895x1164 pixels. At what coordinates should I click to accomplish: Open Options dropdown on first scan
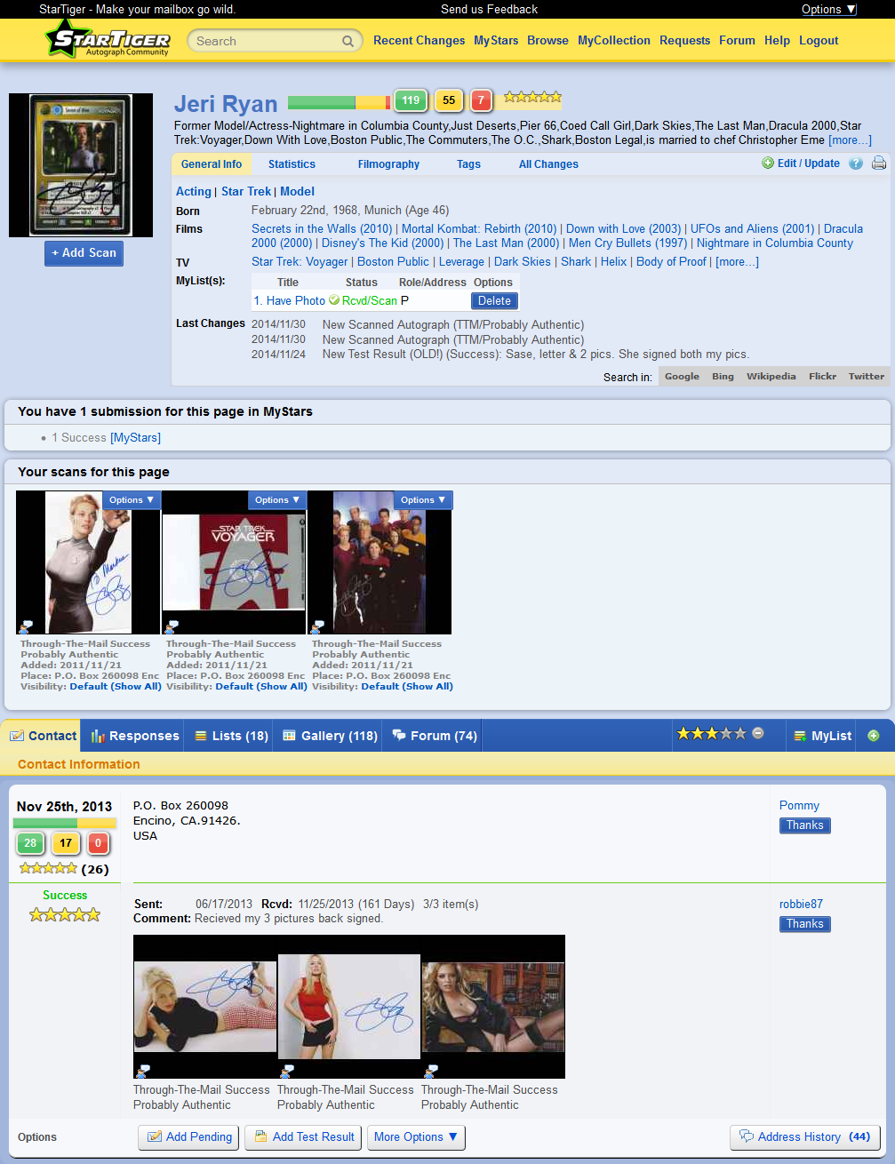(132, 500)
